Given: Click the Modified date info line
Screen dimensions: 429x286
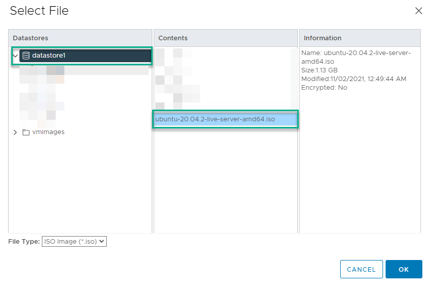Looking at the screenshot, I should 353,79.
